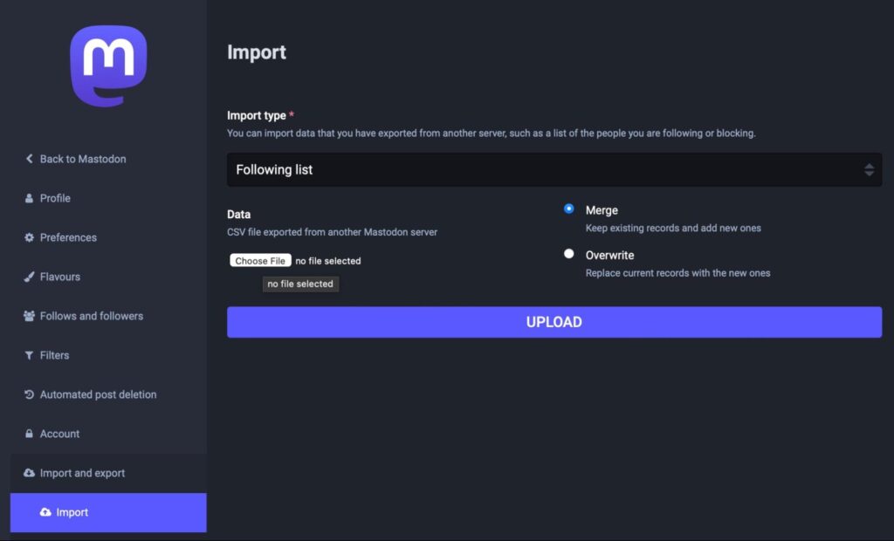Click the Account lock icon
Viewport: 894px width, 541px height.
click(x=29, y=434)
